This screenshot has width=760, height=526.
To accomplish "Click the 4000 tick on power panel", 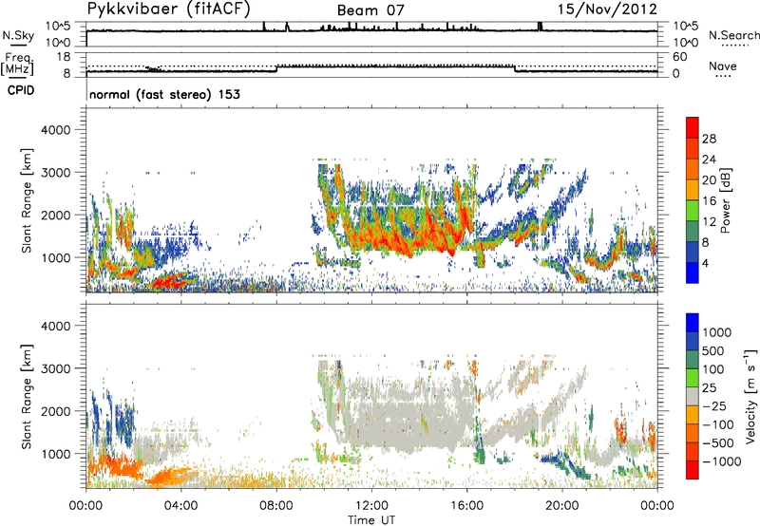I will tap(55, 130).
